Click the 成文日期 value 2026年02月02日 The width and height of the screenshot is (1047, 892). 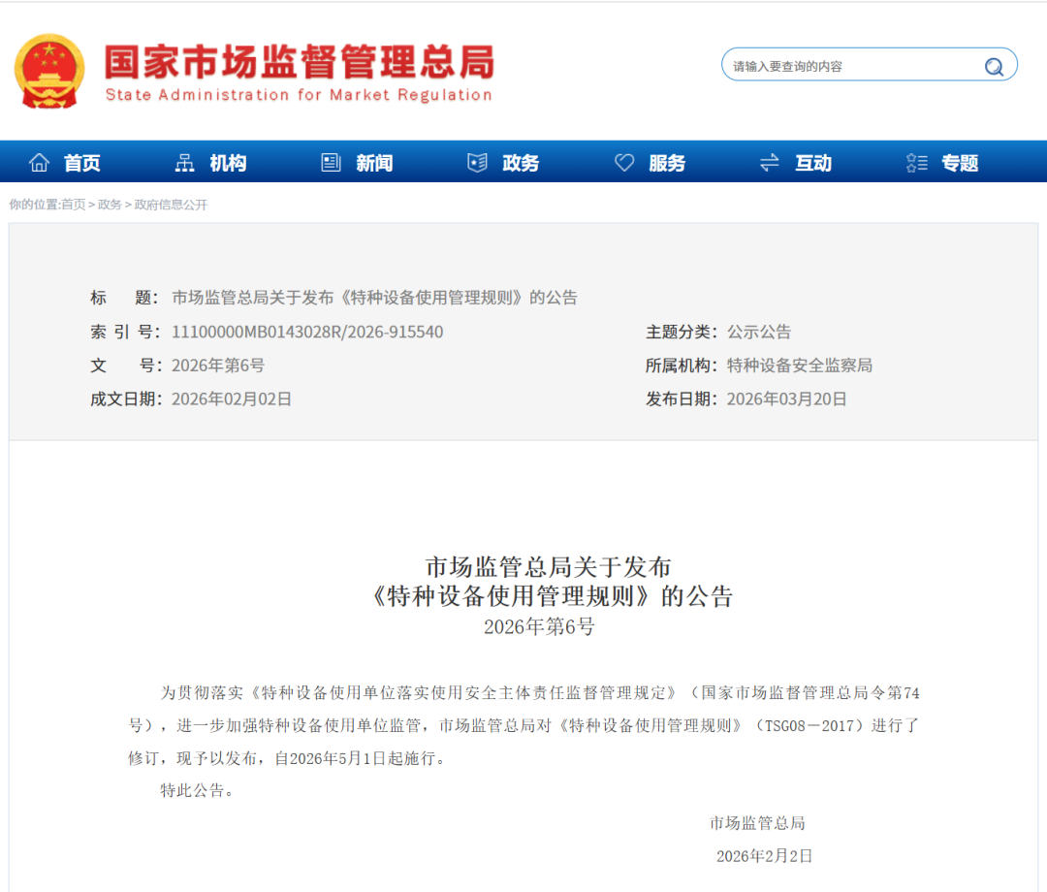click(232, 399)
